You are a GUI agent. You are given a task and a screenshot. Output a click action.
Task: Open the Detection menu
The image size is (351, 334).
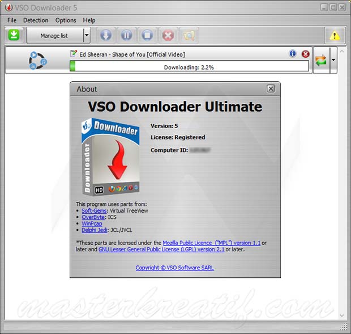coord(36,20)
